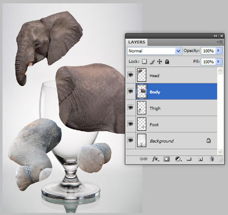Open the layer style fx menu

[156, 159]
